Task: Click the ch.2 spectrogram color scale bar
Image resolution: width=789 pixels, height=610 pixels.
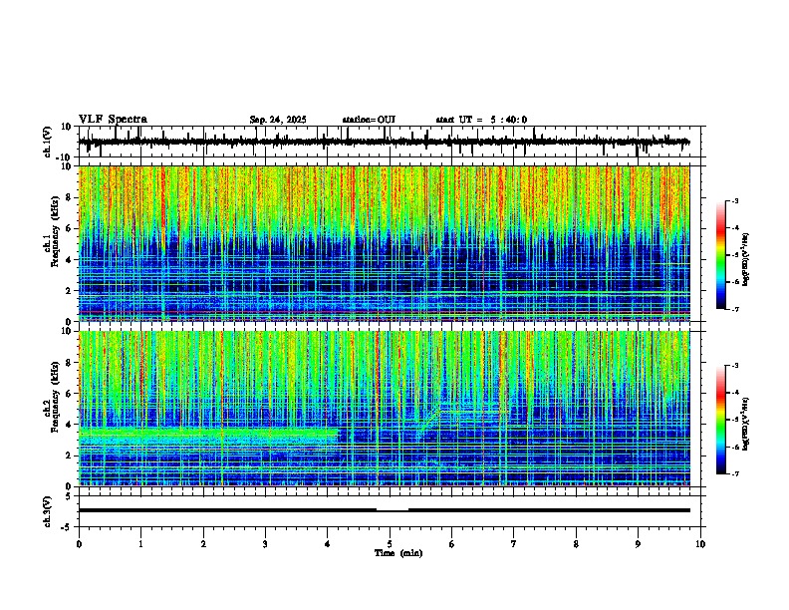Action: [721, 420]
